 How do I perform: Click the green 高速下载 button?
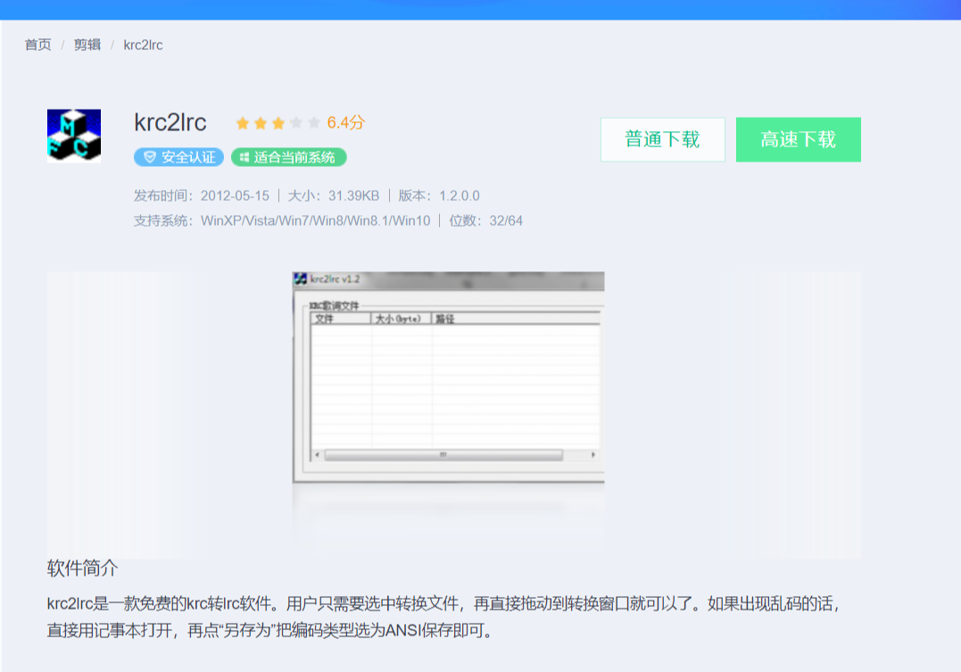click(798, 140)
